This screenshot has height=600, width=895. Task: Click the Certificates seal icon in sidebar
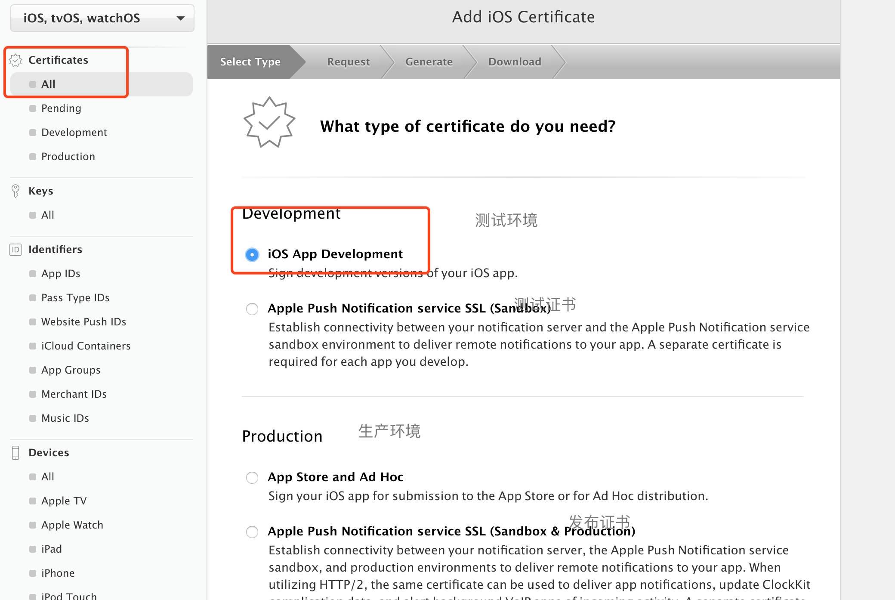coord(15,60)
